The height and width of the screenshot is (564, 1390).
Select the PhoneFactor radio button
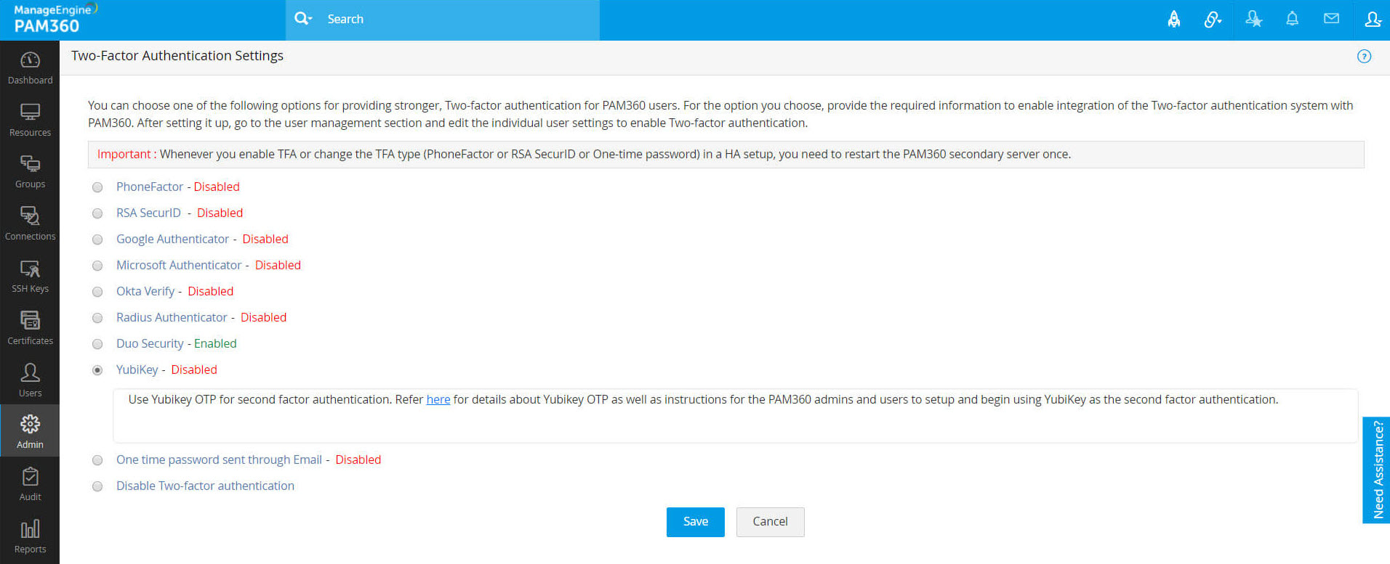click(97, 187)
